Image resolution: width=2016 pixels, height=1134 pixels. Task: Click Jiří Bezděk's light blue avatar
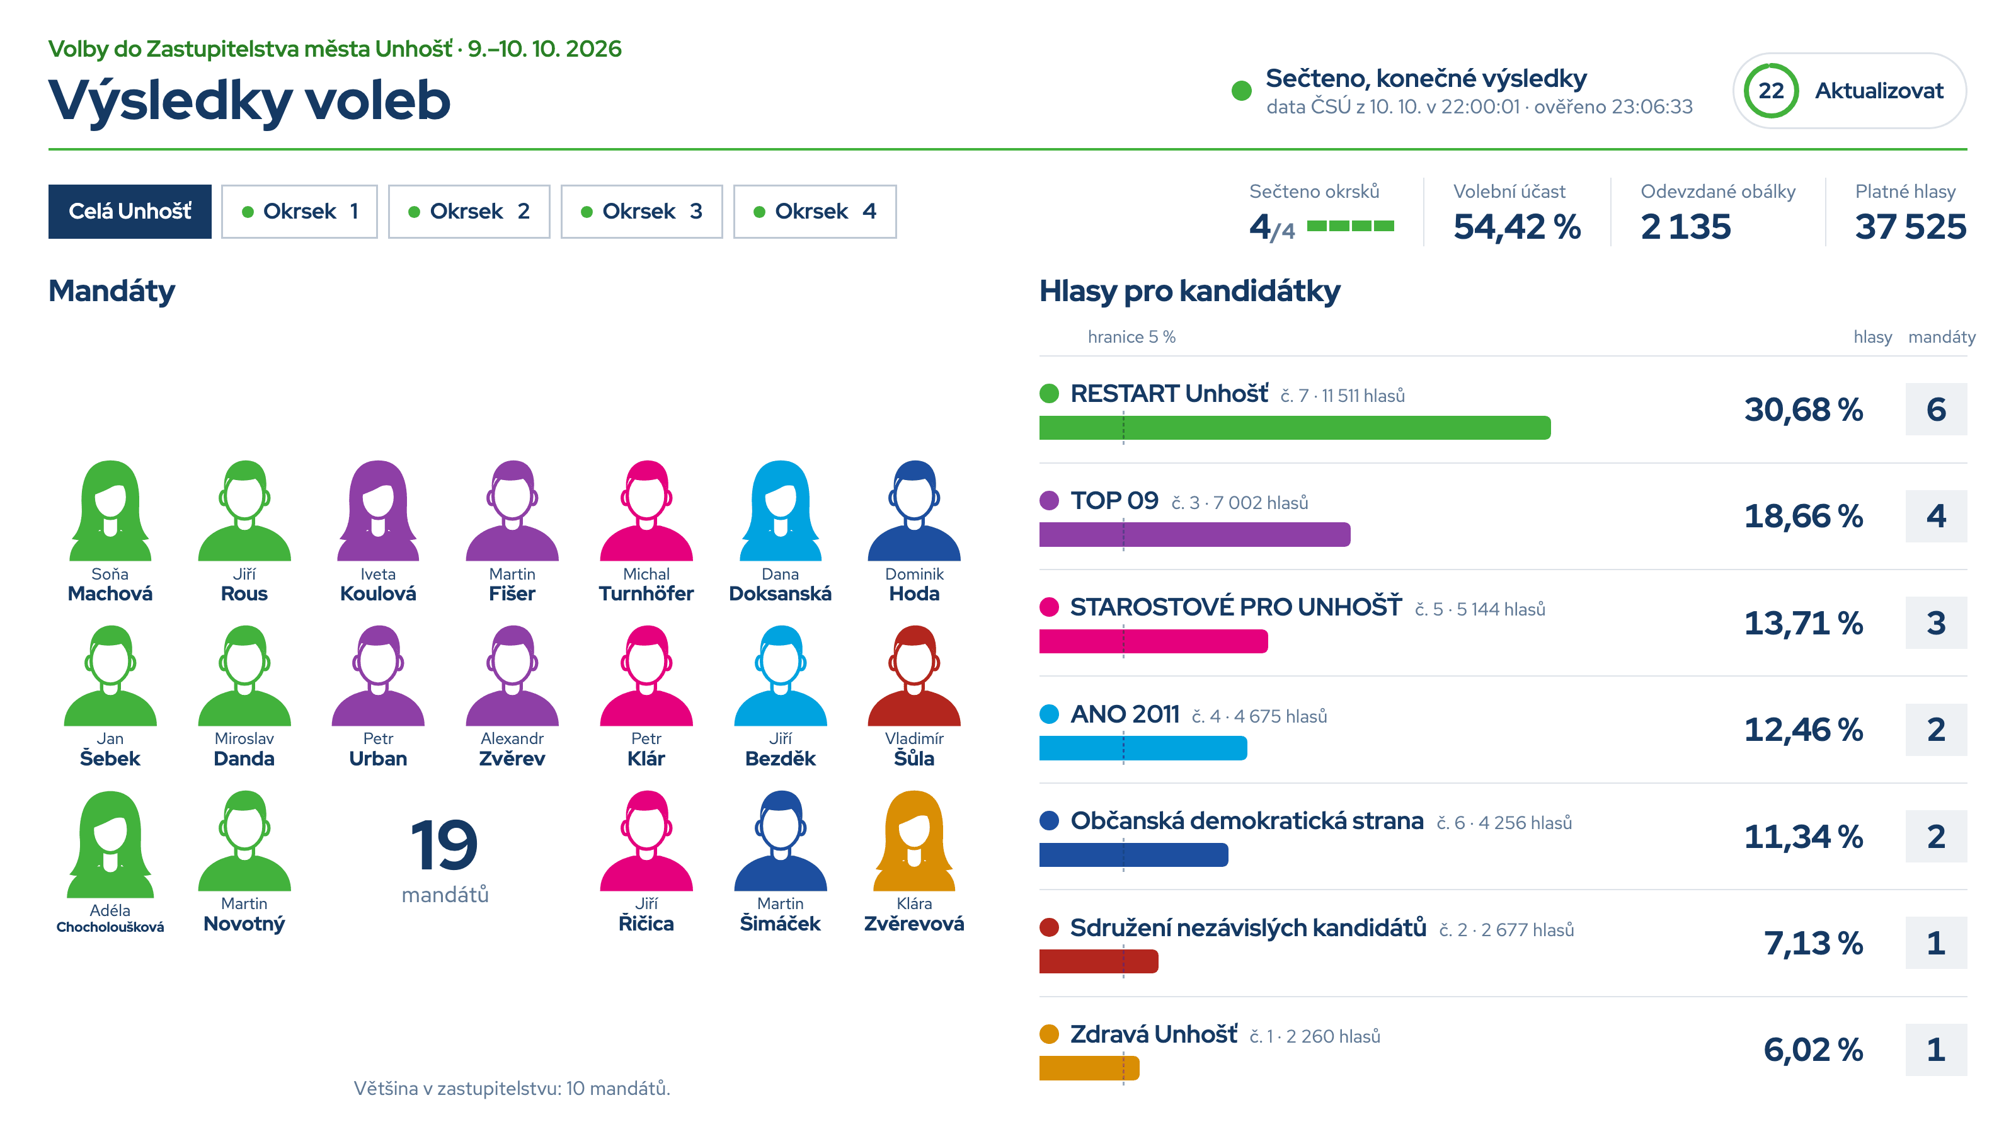tap(781, 675)
